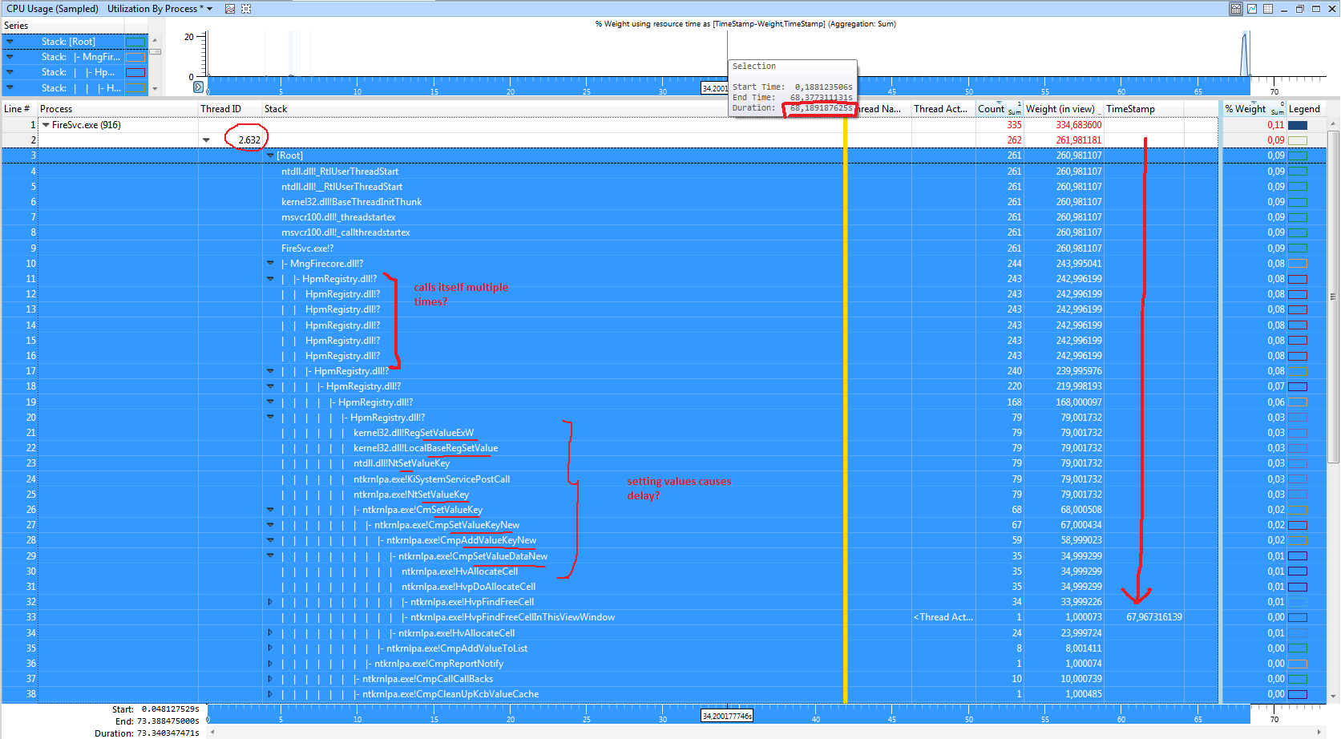The width and height of the screenshot is (1341, 739).
Task: Click the TimeStamp column header
Action: pyautogui.click(x=1144, y=109)
